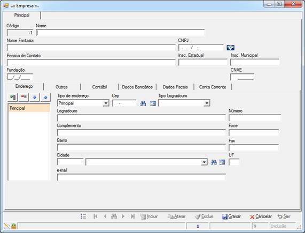Click the Insc. Municipal field
305x233 pixels.
[255, 62]
